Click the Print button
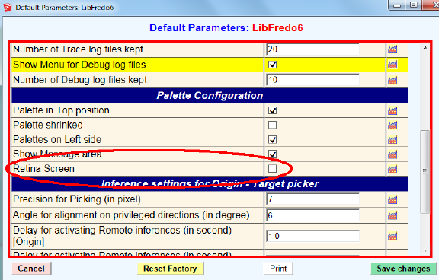 (278, 269)
